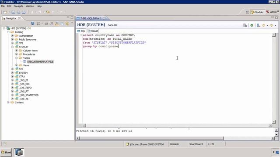280x157 pixels.
Task: Click the 'group by countryname' line
Action: [100, 46]
